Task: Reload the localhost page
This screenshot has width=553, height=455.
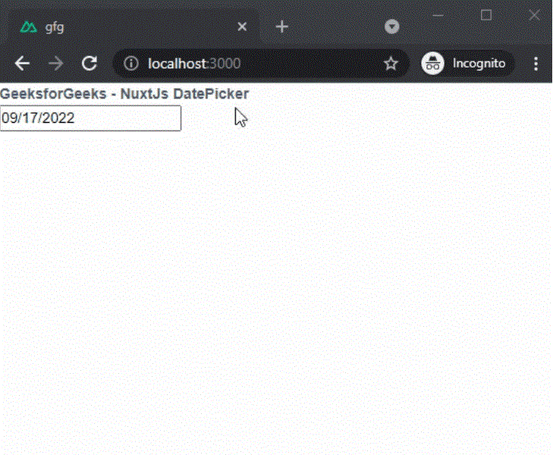Action: (90, 64)
